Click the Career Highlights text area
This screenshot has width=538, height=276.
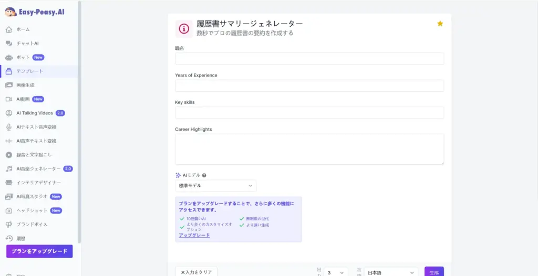[309, 149]
